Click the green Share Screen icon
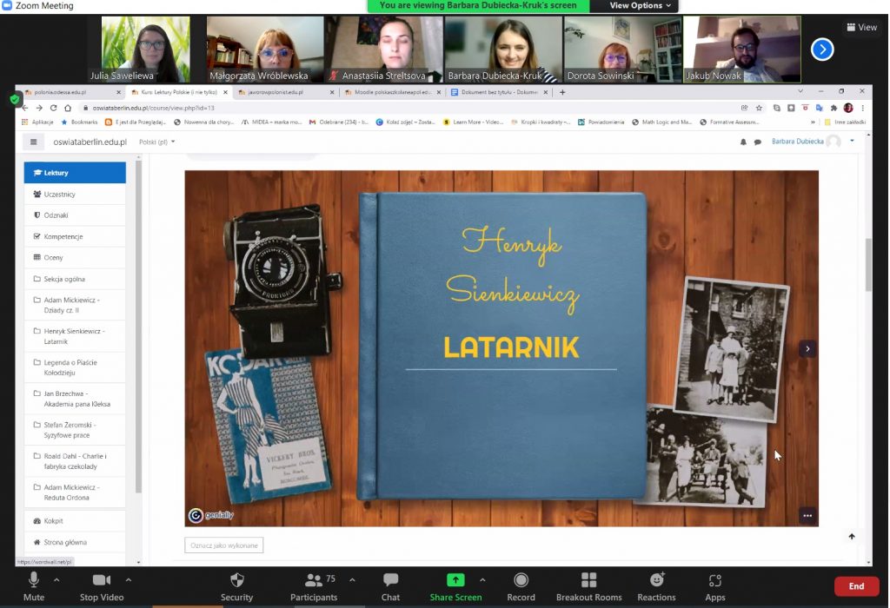This screenshot has width=890, height=608. (x=455, y=580)
